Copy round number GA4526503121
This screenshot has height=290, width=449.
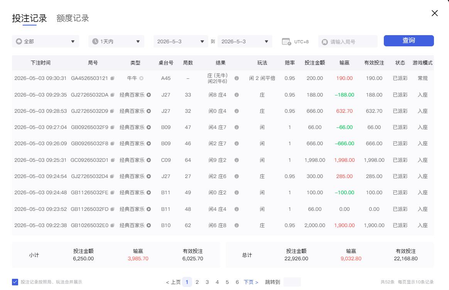[x=113, y=78]
